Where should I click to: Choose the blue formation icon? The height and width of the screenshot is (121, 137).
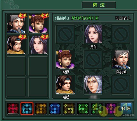pos(55,109)
